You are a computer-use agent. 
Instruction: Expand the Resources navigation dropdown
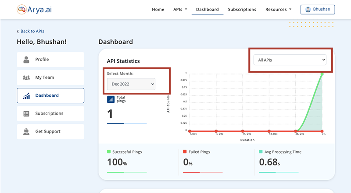(278, 9)
